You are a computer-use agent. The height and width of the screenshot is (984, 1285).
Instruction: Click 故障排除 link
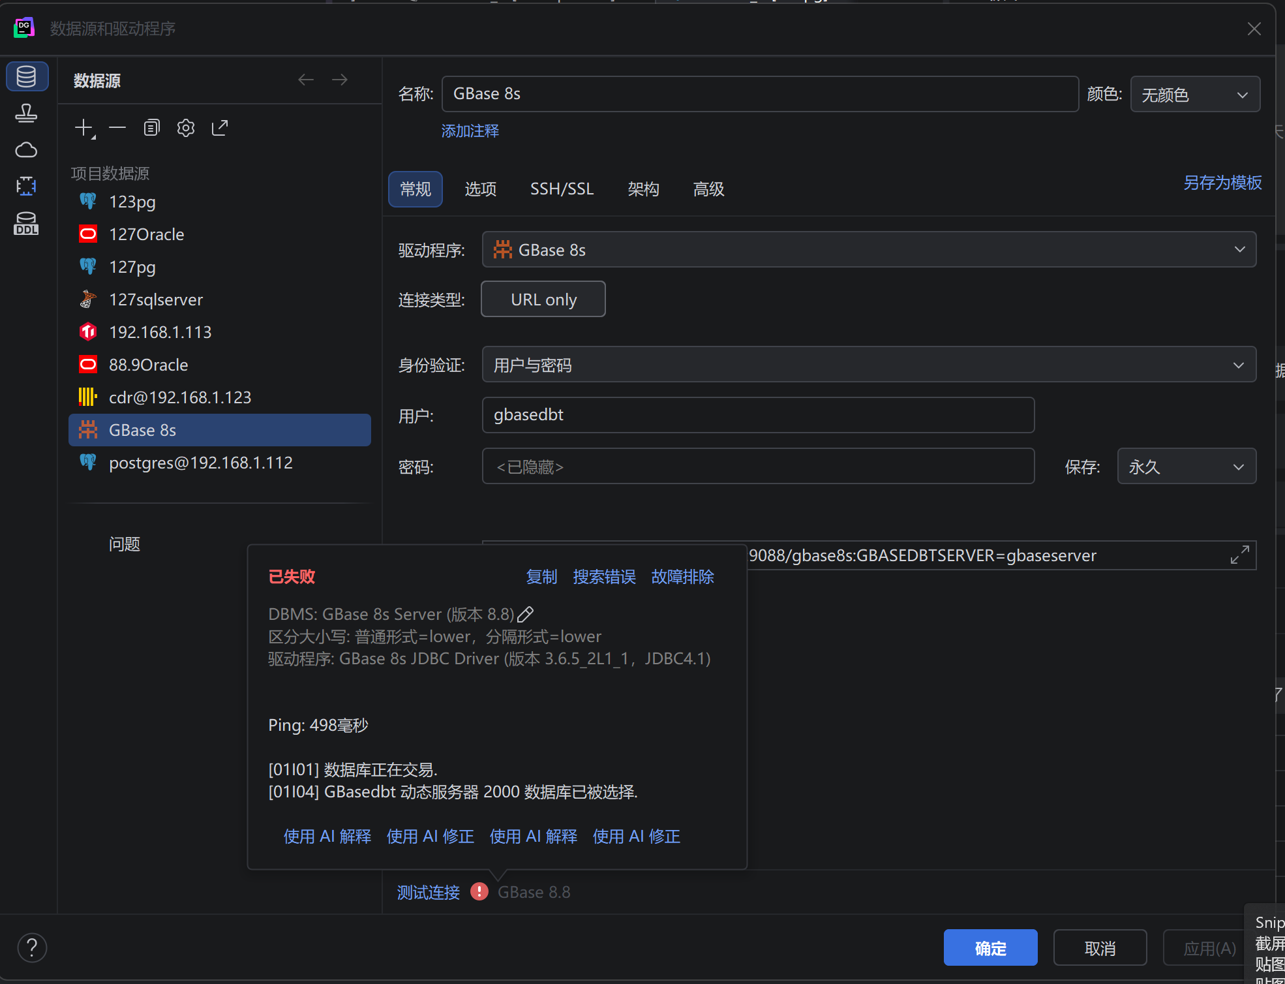[x=683, y=577]
